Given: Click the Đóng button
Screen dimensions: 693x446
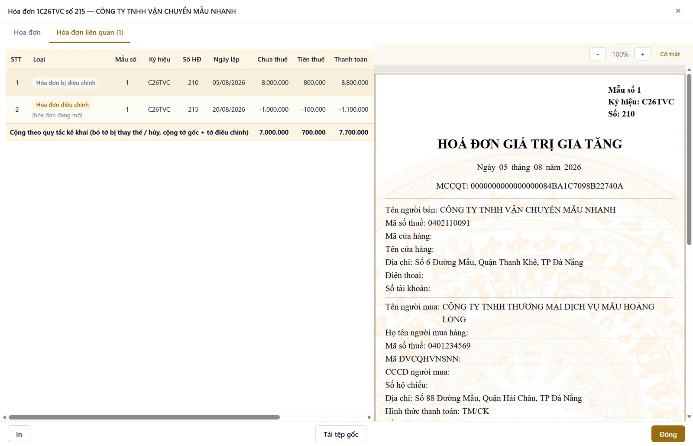Looking at the screenshot, I should coord(668,434).
